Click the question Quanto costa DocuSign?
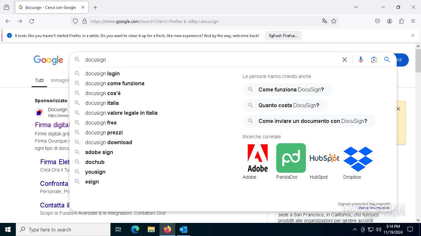 click(x=285, y=105)
